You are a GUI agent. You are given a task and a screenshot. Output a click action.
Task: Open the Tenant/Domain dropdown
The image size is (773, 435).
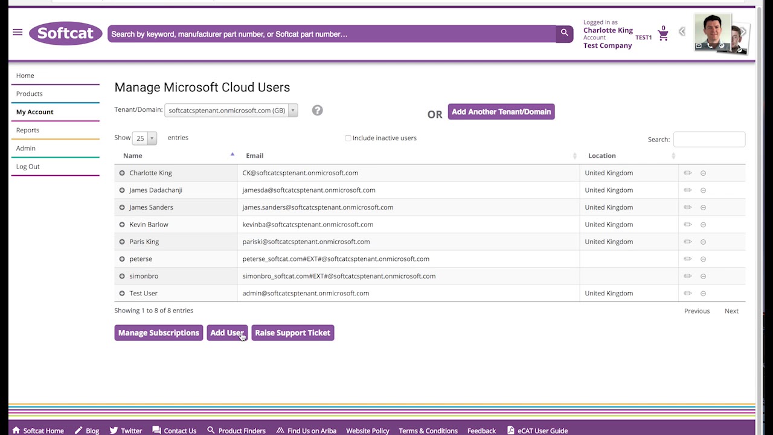click(x=231, y=111)
